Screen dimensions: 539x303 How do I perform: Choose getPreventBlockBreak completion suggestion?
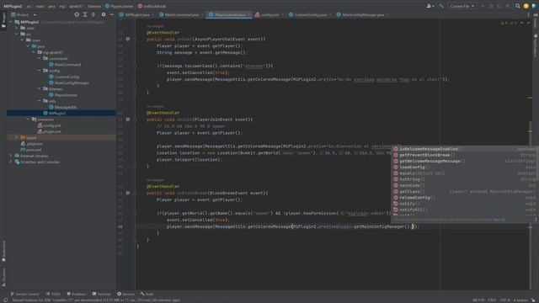(x=465, y=155)
